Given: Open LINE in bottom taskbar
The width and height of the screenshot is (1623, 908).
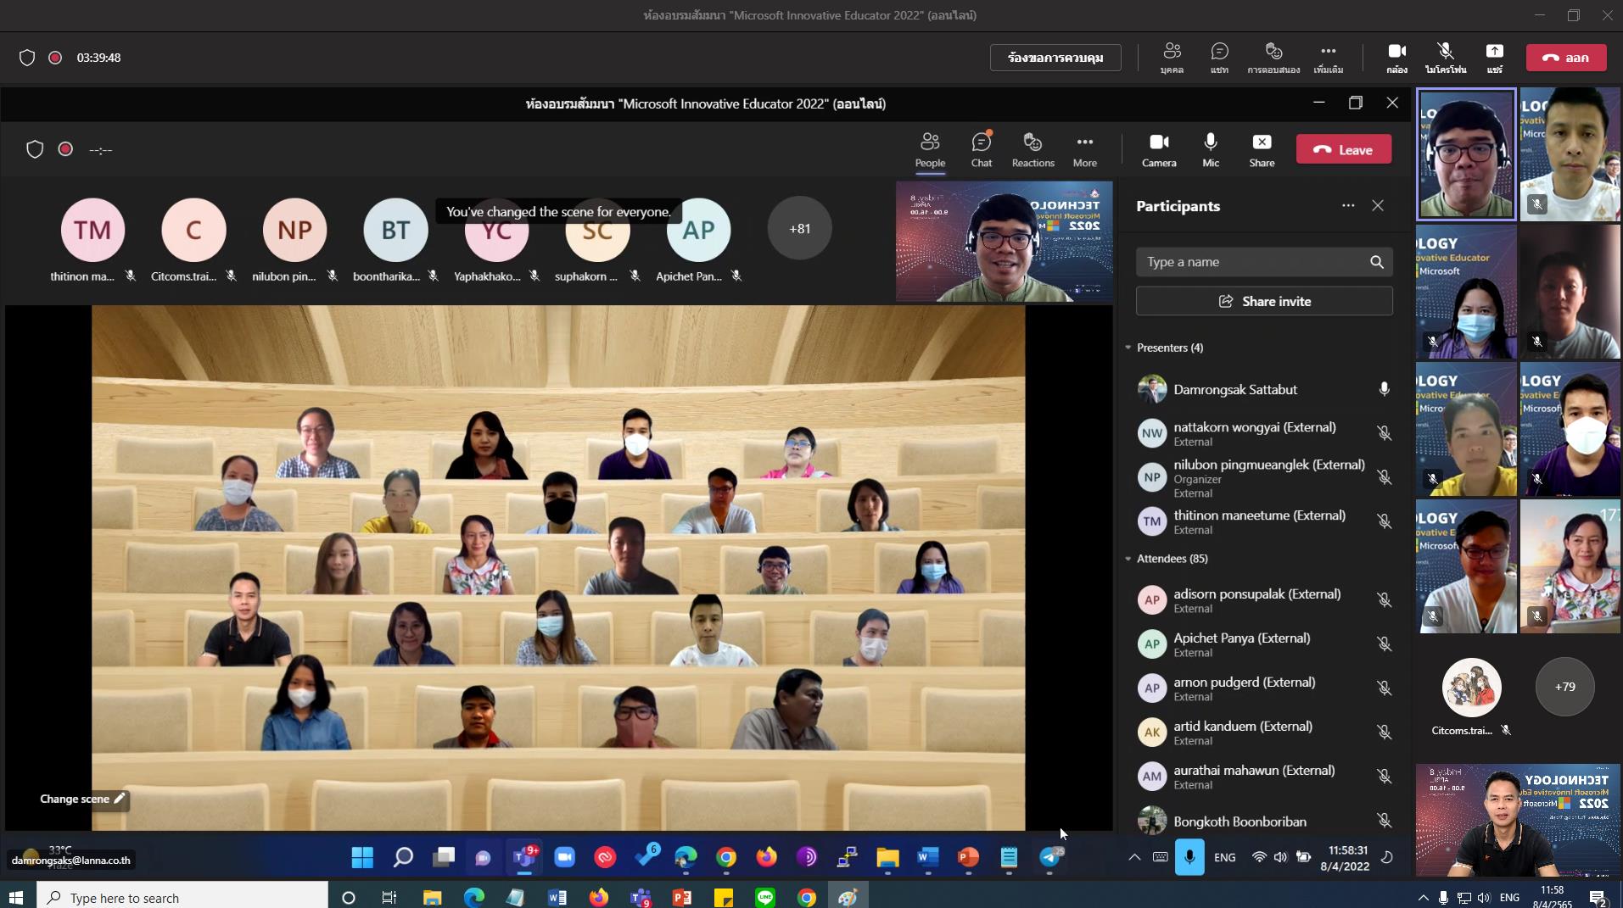Looking at the screenshot, I should click(765, 897).
